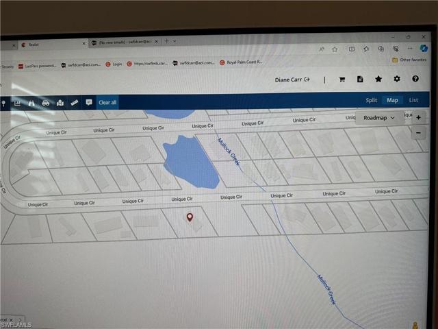Image resolution: width=438 pixels, height=329 pixels.
Task: Open the Roadmap map type dropdown
Action: 379,118
